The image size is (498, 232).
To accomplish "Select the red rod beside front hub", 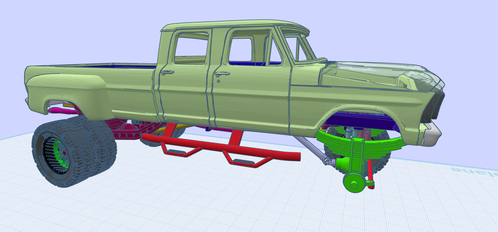I will pyautogui.click(x=370, y=173).
